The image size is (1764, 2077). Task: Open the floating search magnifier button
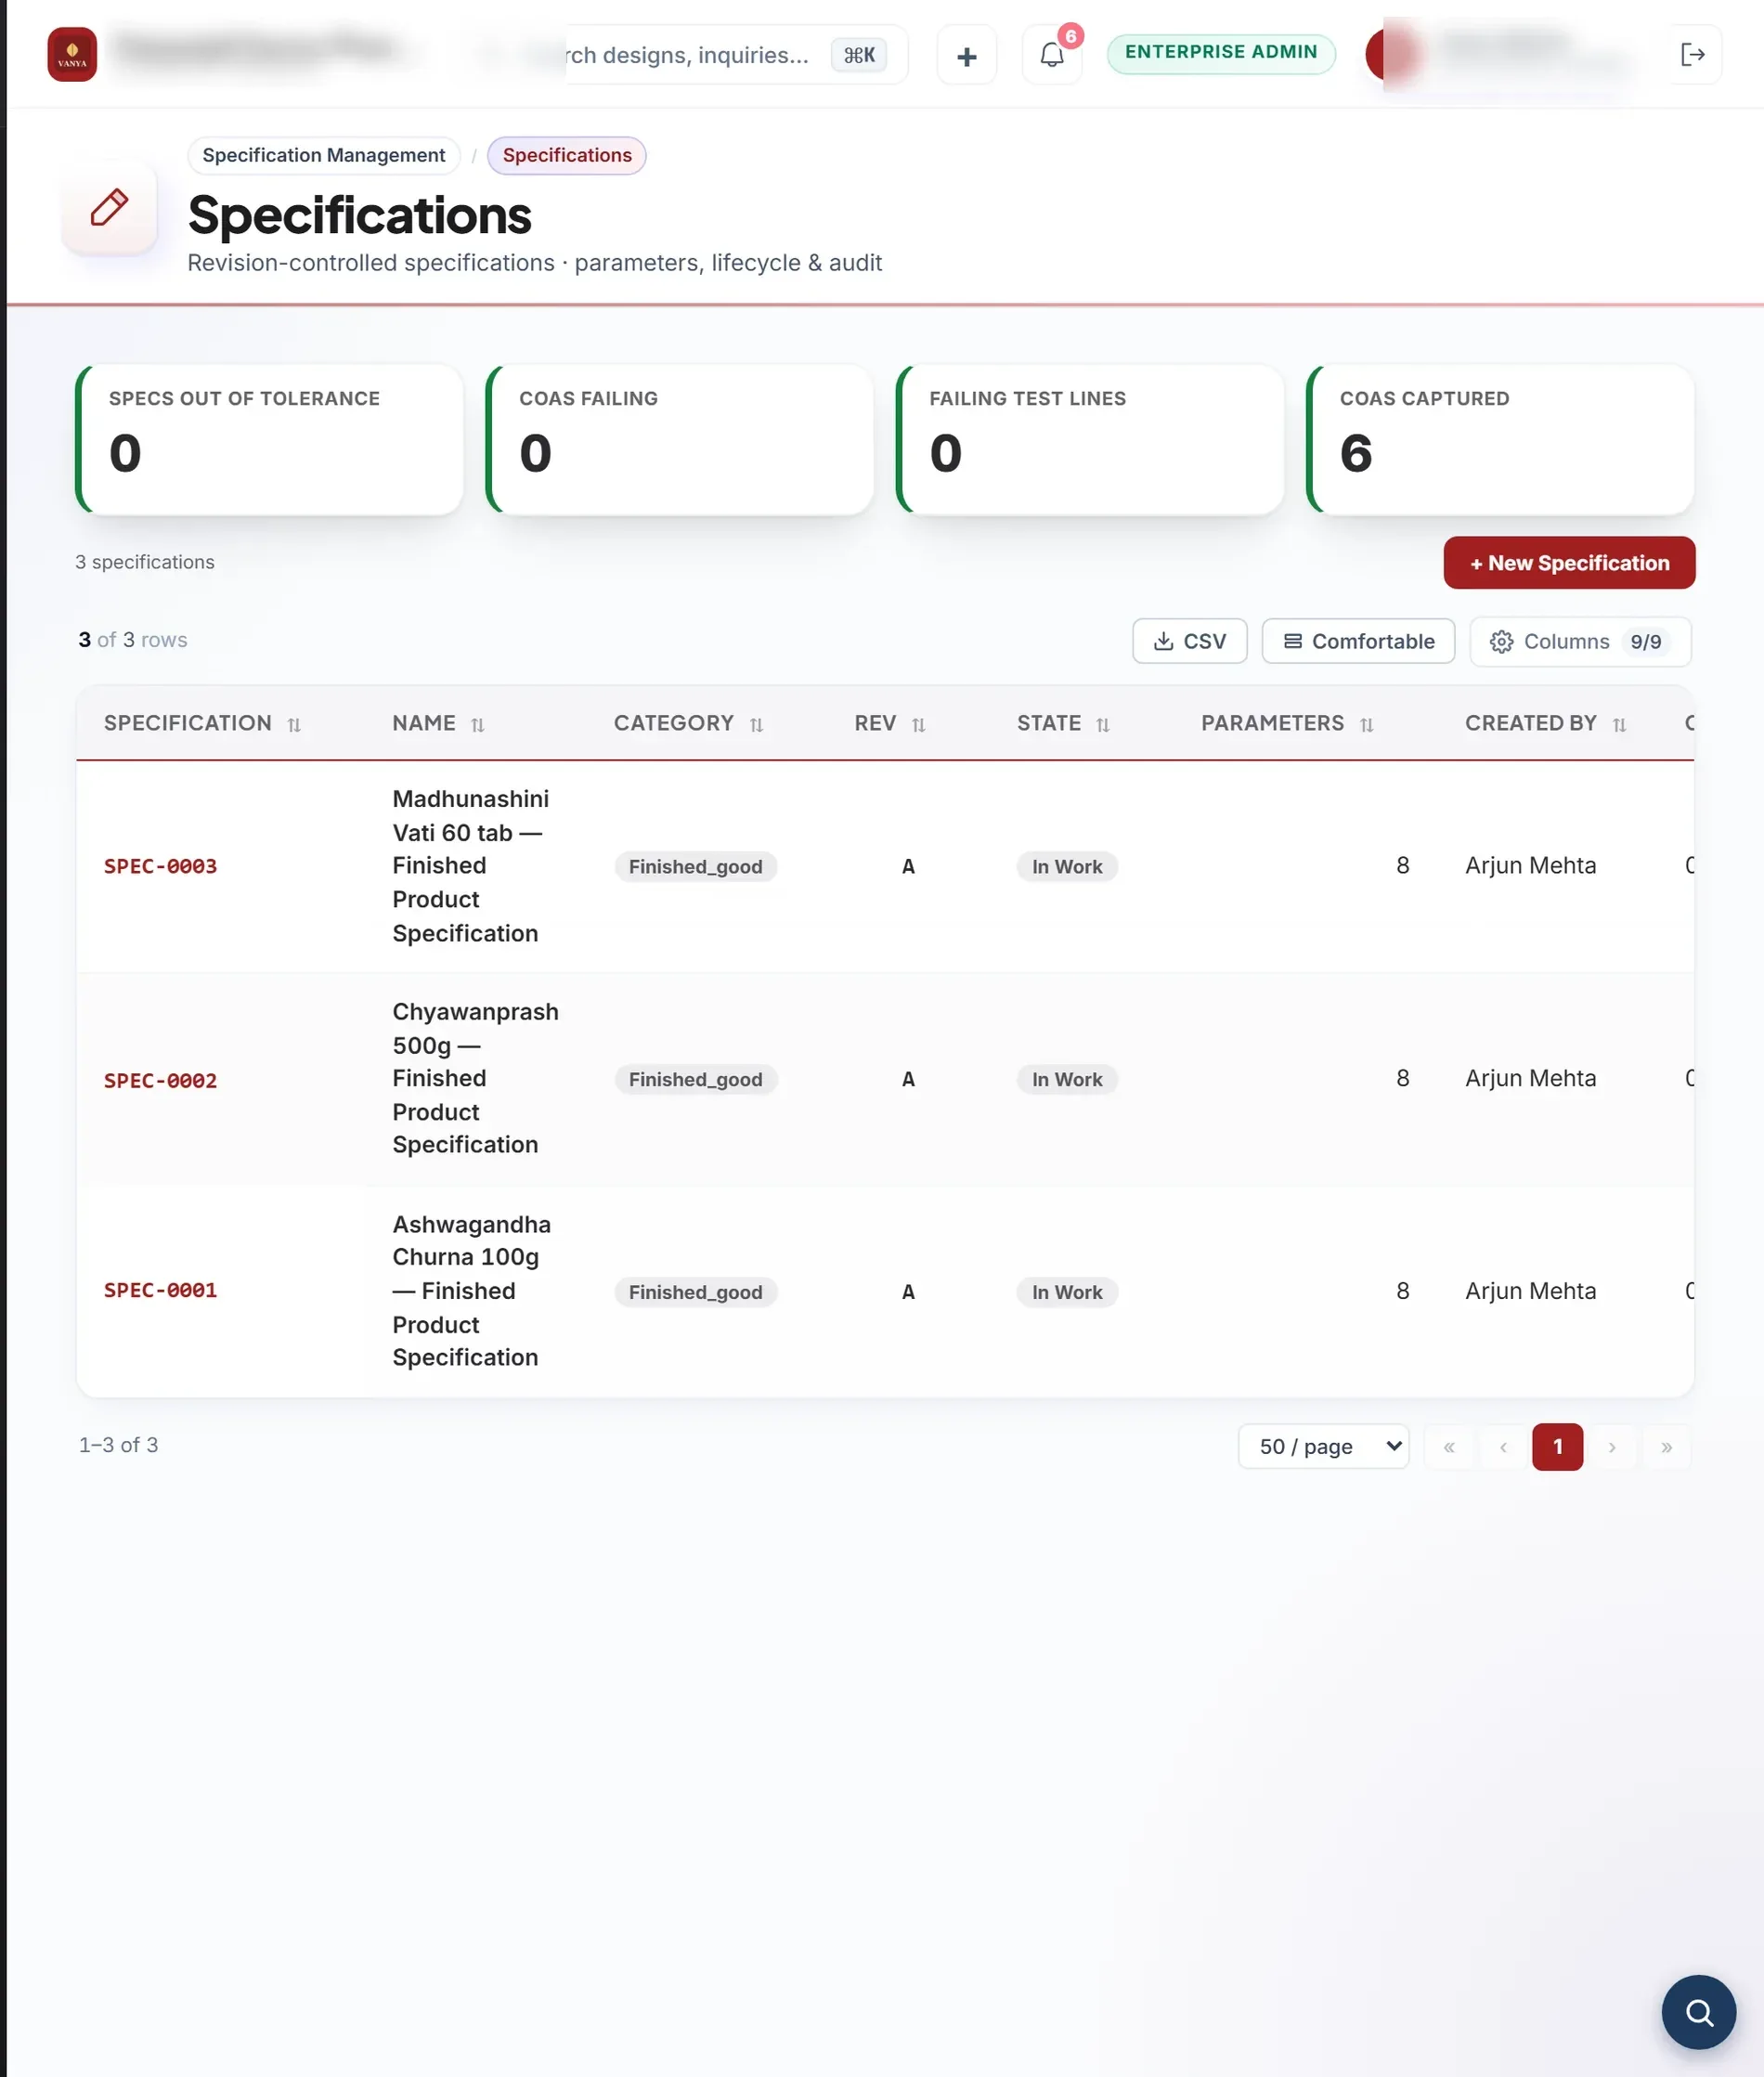click(x=1698, y=2011)
